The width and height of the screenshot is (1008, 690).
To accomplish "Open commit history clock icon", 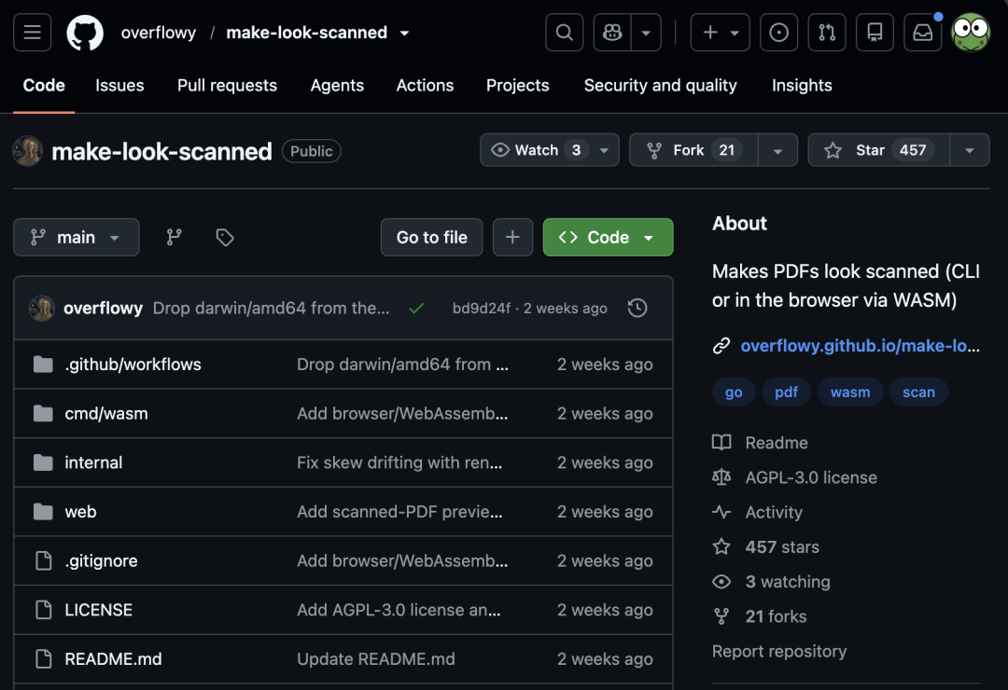I will pos(637,308).
